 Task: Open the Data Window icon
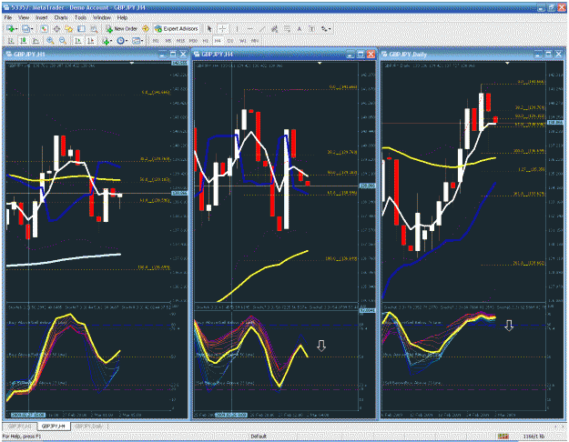click(x=56, y=28)
